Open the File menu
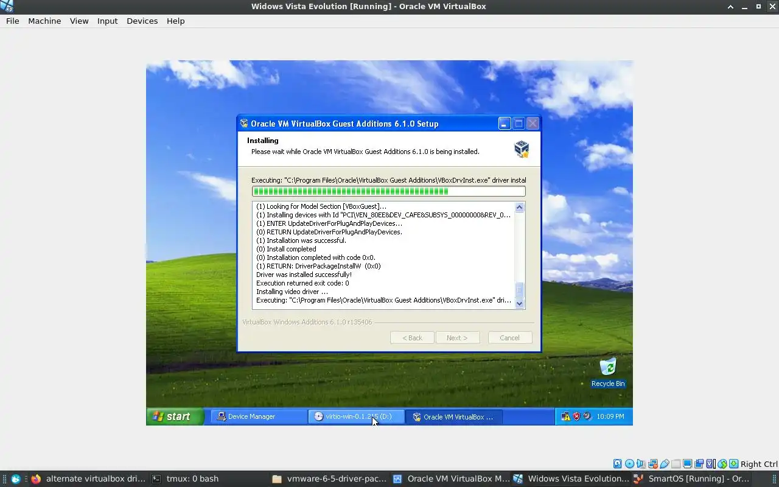Screen dimensions: 779x487 click(12, 21)
